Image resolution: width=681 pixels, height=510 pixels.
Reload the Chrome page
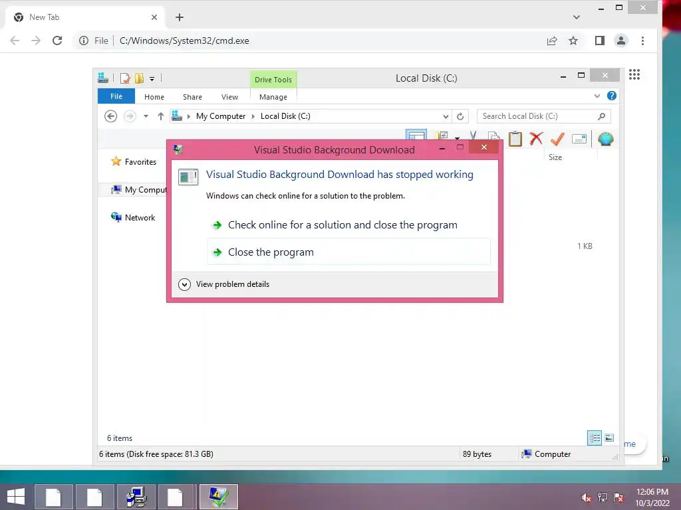click(x=57, y=41)
